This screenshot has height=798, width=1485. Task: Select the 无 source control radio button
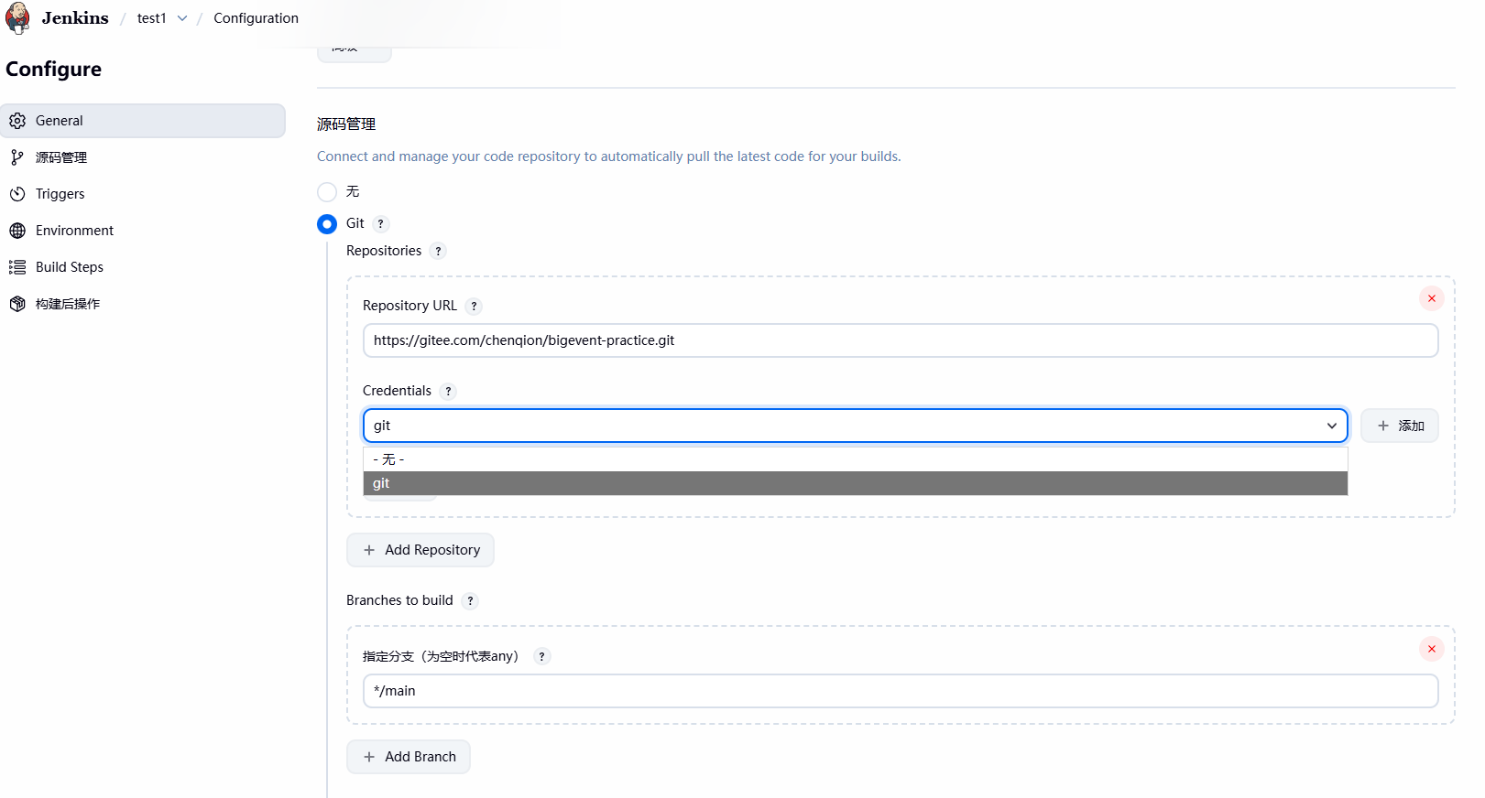[327, 192]
